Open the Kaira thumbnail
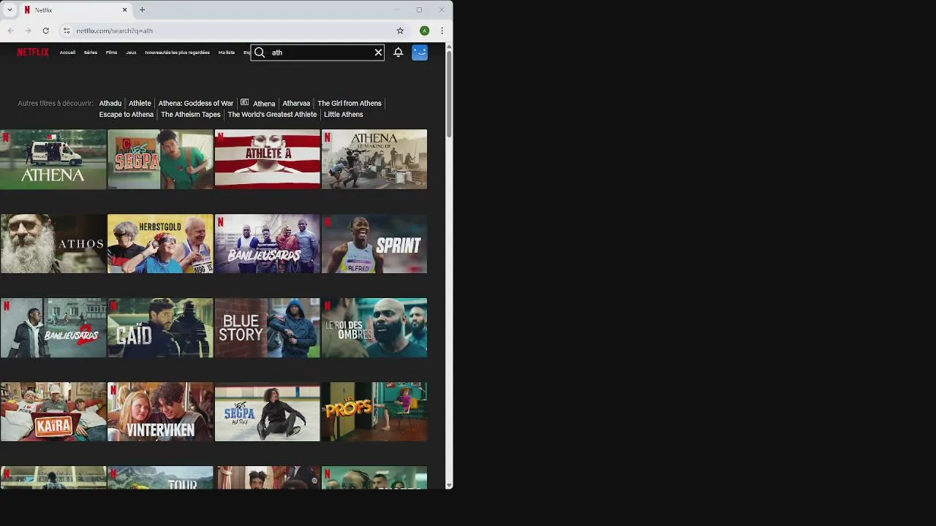 pyautogui.click(x=53, y=411)
